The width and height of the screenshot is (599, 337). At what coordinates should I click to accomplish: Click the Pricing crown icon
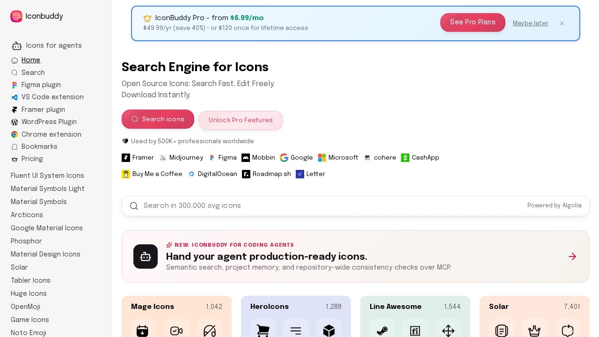click(15, 159)
